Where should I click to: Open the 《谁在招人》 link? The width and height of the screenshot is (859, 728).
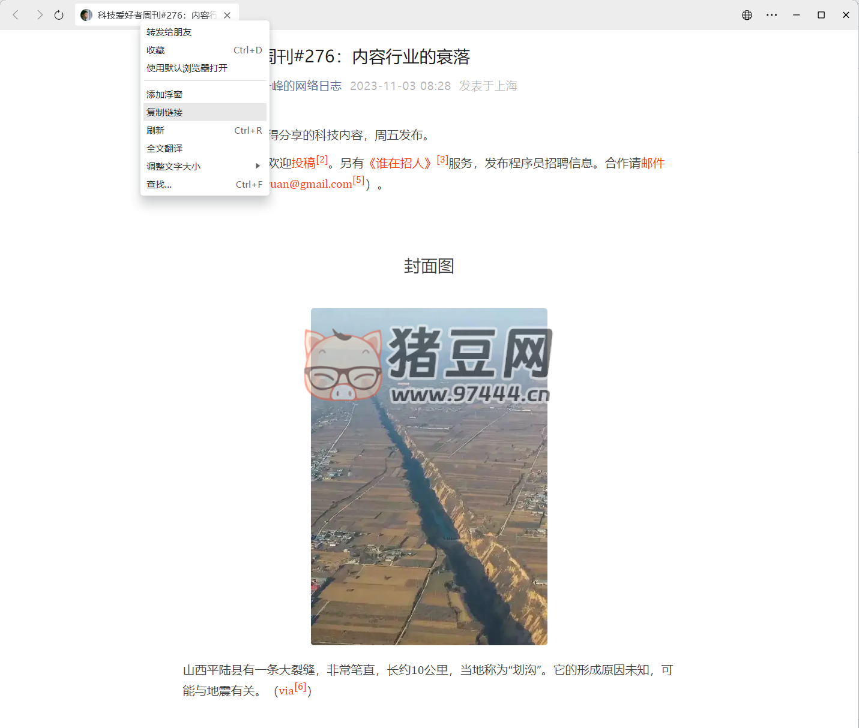coord(400,164)
